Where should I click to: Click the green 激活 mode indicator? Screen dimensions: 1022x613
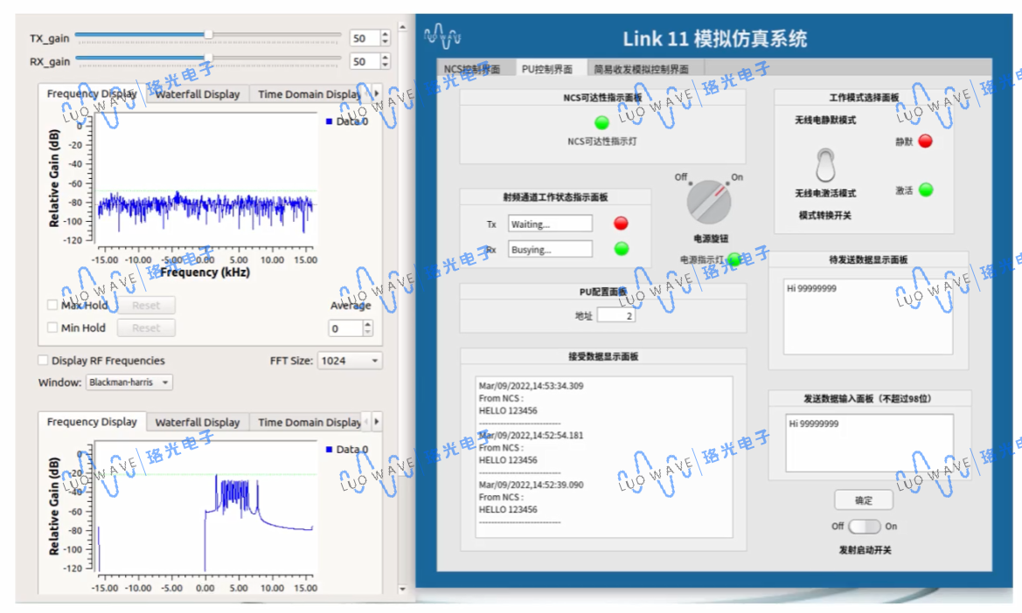click(926, 189)
